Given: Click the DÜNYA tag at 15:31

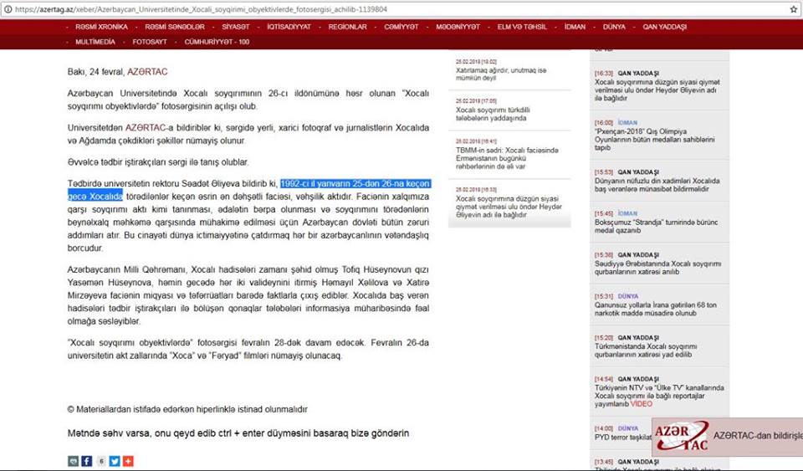Looking at the screenshot, I should pos(628,296).
